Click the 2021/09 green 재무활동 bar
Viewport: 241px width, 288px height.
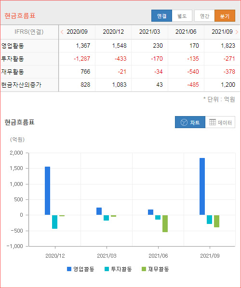click(x=216, y=221)
